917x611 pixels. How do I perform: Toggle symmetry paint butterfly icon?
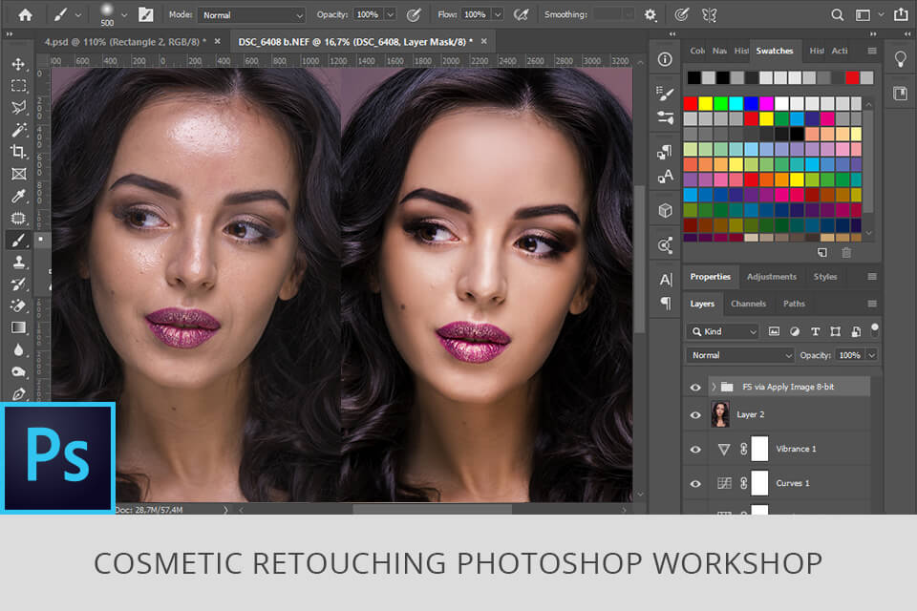709,14
